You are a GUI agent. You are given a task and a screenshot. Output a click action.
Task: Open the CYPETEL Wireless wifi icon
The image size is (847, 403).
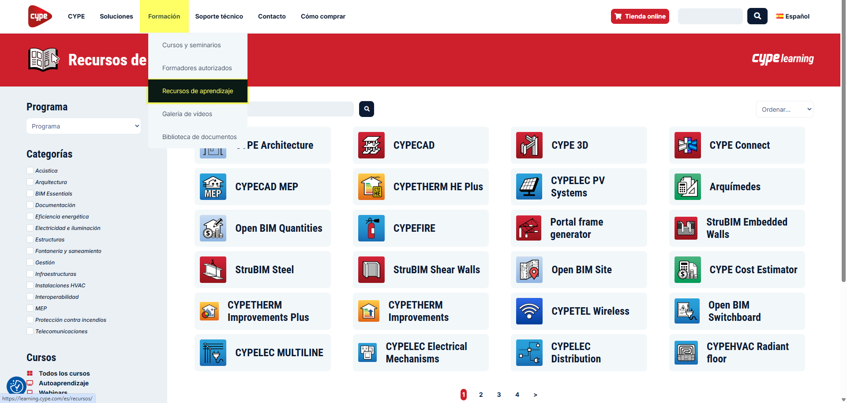pyautogui.click(x=529, y=311)
